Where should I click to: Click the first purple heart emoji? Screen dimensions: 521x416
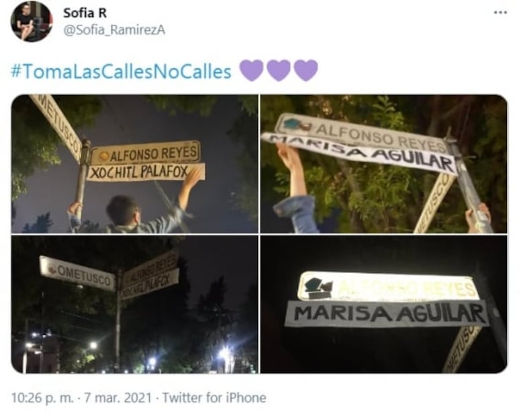point(252,70)
